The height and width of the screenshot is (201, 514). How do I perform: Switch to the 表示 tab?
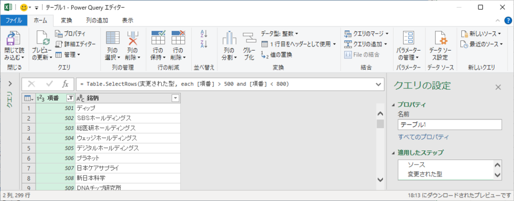pos(128,20)
